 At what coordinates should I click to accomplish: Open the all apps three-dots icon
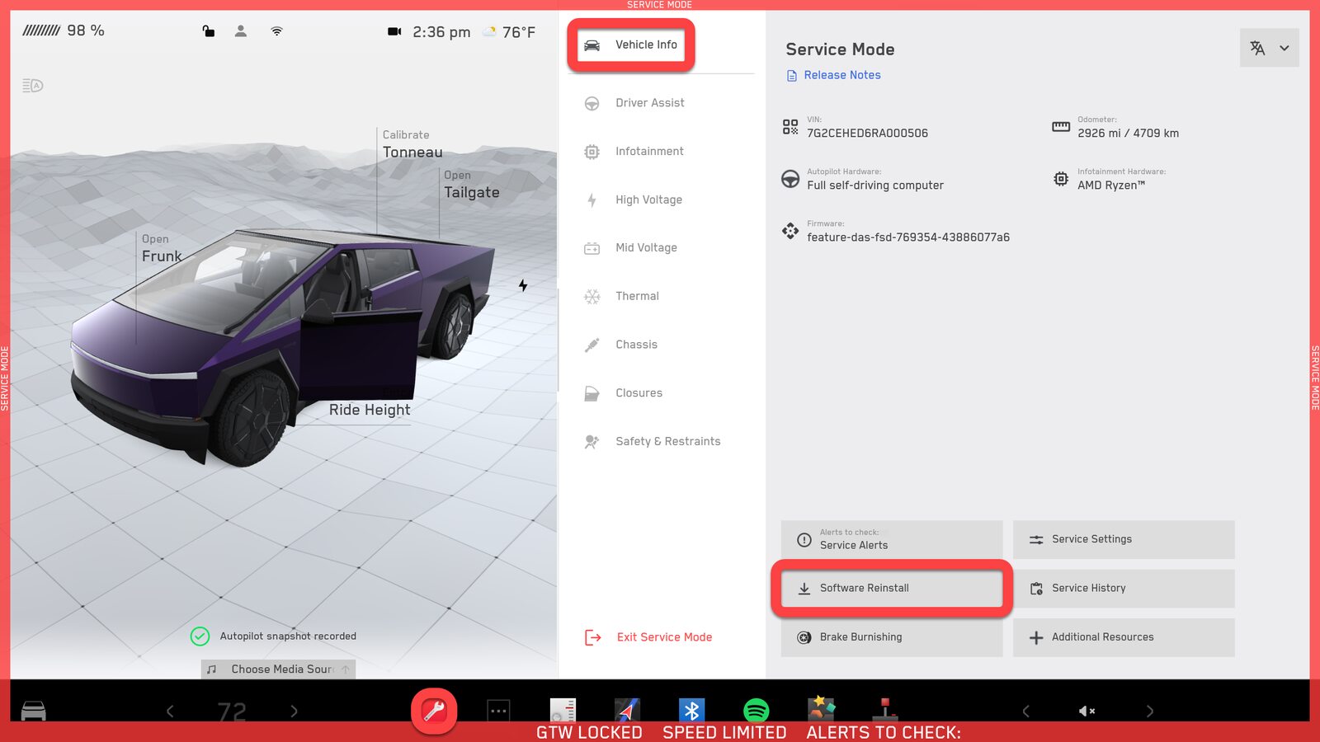click(x=498, y=711)
